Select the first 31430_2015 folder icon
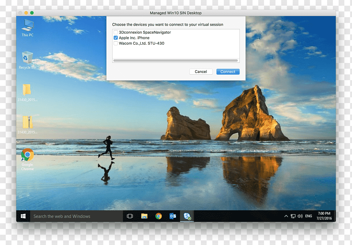This screenshot has width=352, height=245. (x=27, y=93)
